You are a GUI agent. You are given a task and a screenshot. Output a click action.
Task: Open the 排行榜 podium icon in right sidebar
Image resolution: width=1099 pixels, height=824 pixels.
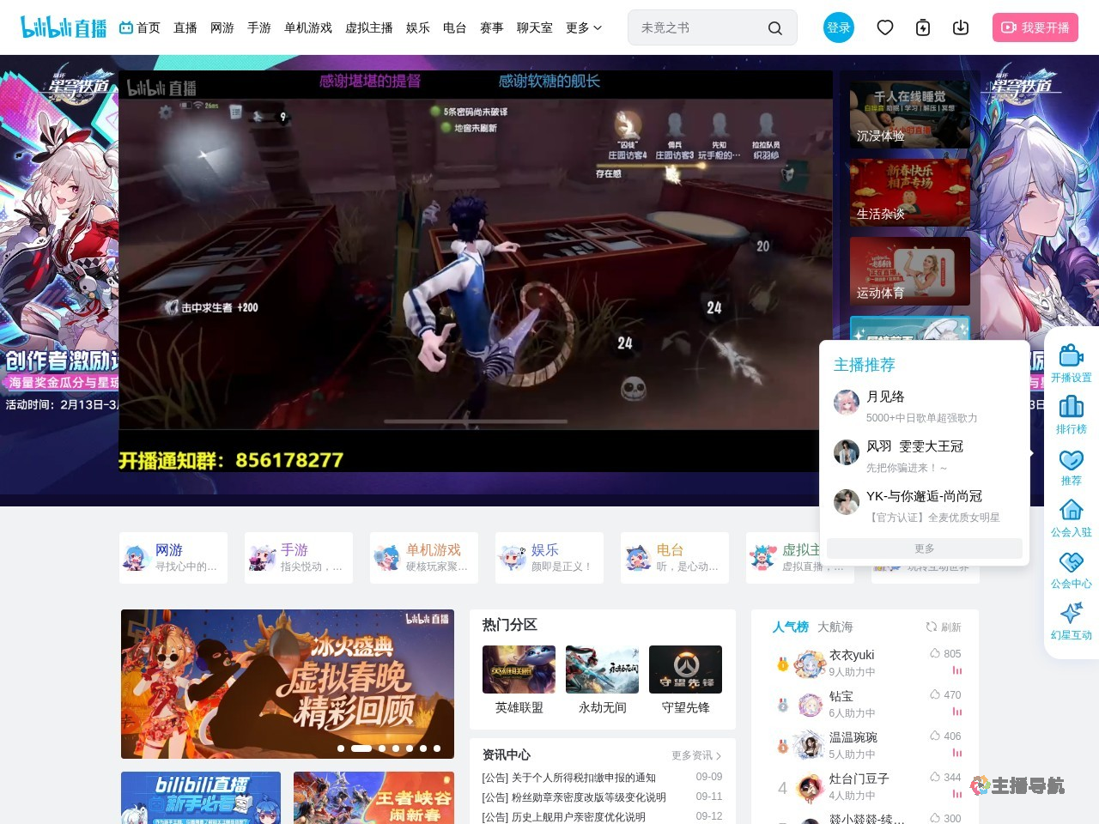pyautogui.click(x=1071, y=410)
